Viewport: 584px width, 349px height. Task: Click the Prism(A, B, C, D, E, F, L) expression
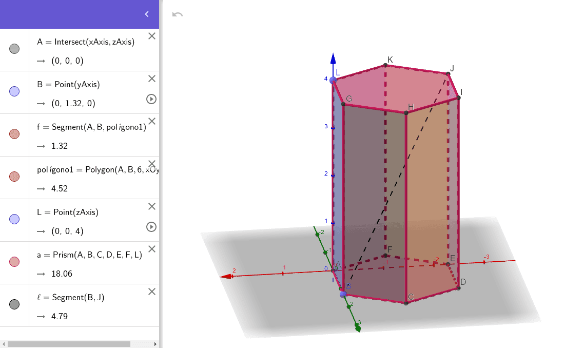click(90, 255)
